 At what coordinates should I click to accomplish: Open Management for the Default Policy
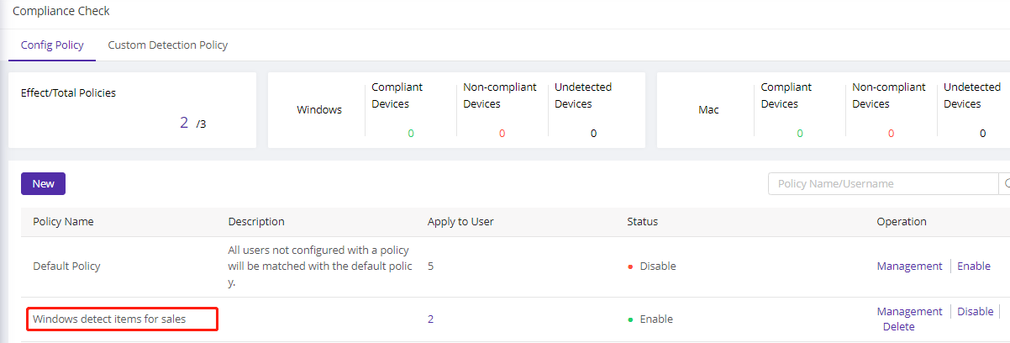[x=909, y=266]
